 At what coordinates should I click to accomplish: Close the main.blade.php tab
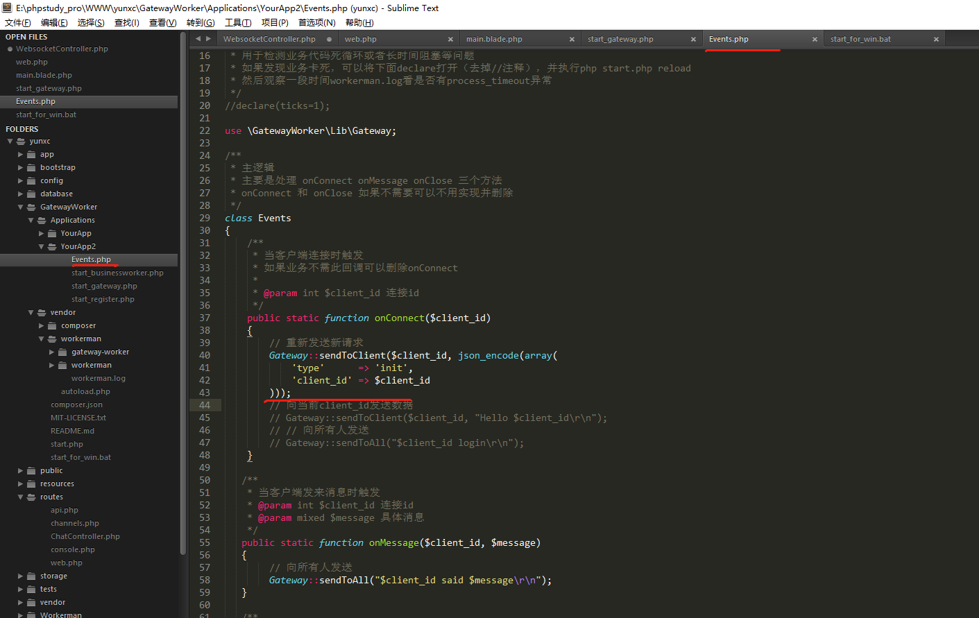point(572,40)
